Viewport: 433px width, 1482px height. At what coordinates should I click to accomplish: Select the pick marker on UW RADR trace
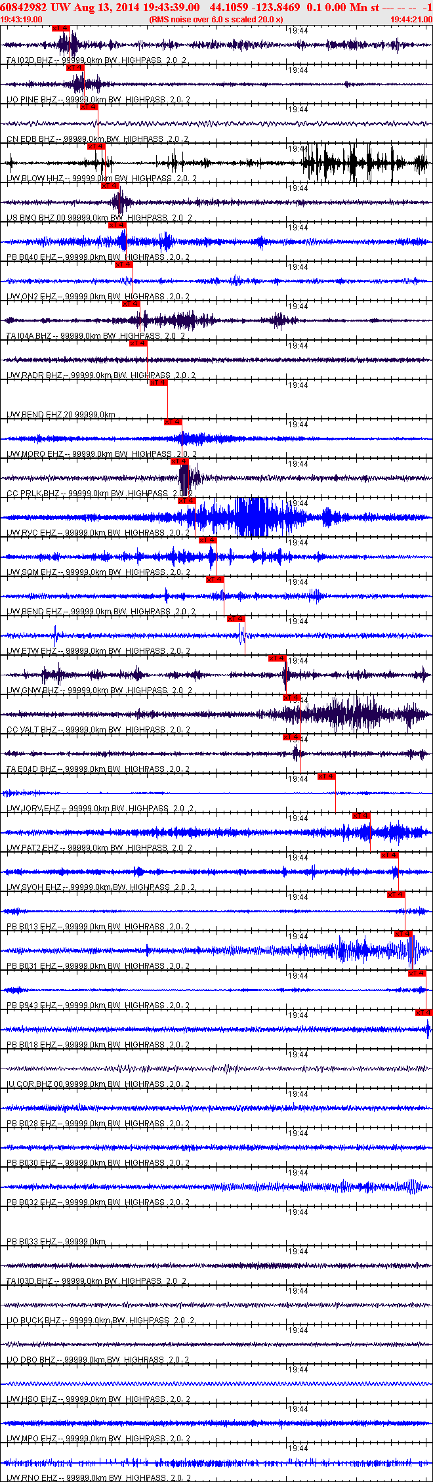tap(138, 343)
